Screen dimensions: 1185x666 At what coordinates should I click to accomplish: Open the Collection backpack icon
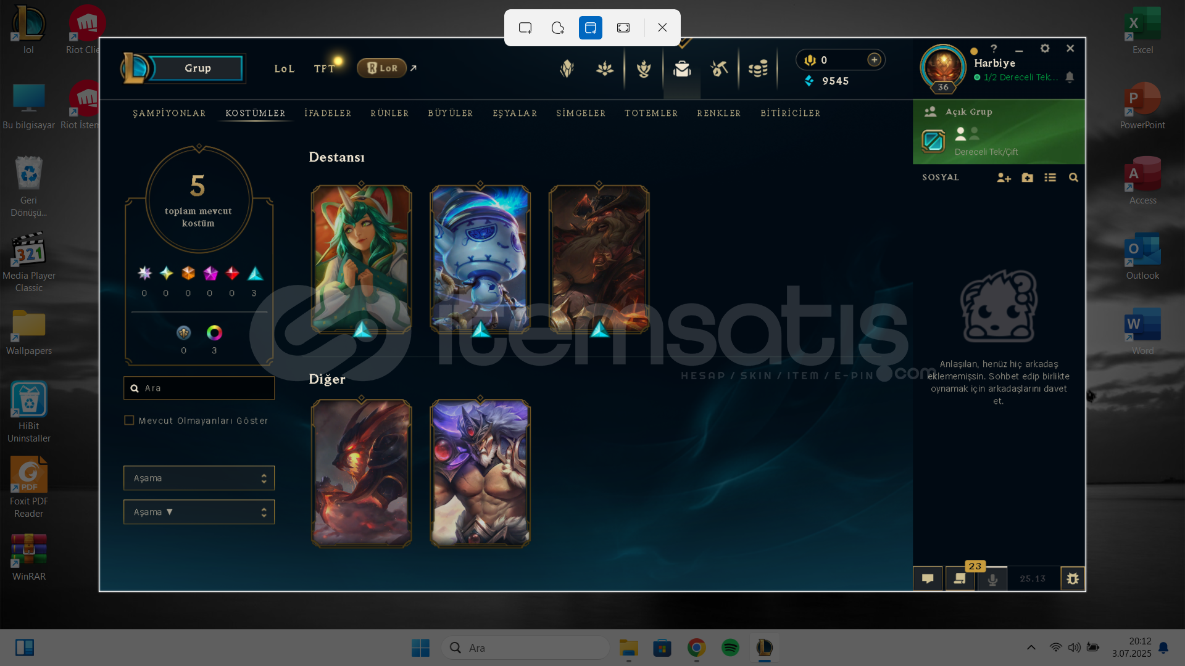[x=682, y=68]
